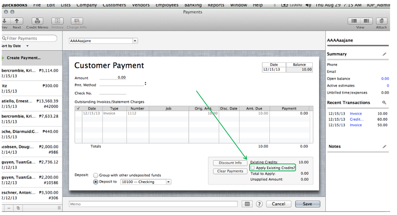Switch to the right View layout icon

coord(366,21)
